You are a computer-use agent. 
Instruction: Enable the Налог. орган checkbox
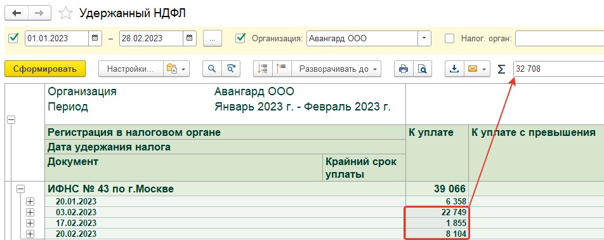(x=450, y=38)
